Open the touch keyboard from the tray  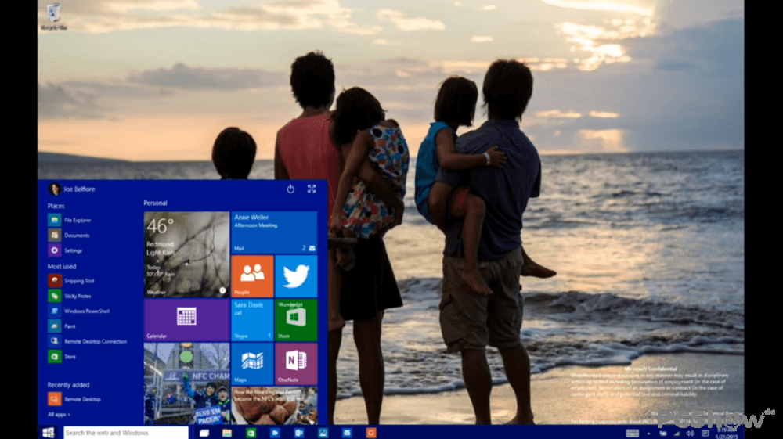coord(632,433)
